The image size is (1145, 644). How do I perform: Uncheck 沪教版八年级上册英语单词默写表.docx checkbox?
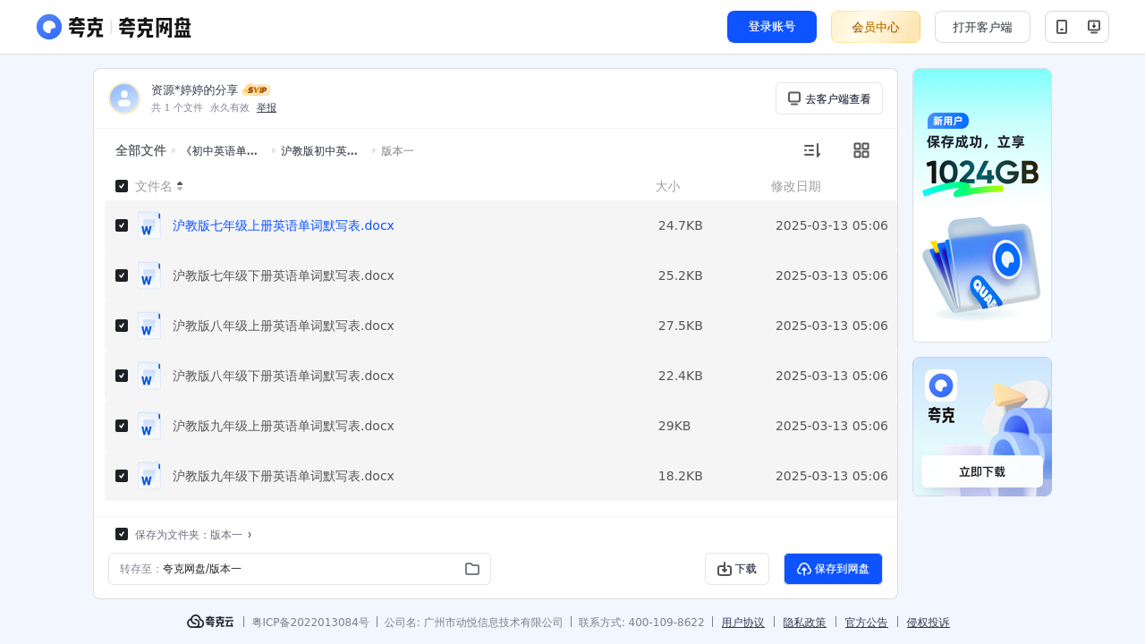pyautogui.click(x=122, y=326)
